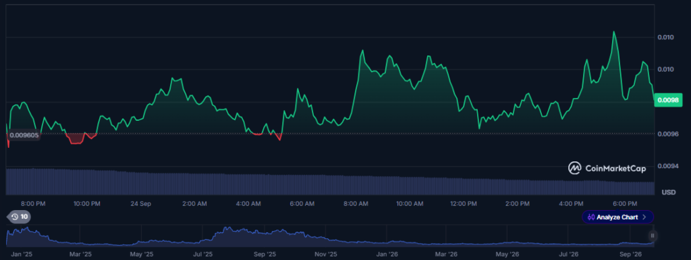
Task: Click the opening price label 0.009605
Action: click(24, 135)
